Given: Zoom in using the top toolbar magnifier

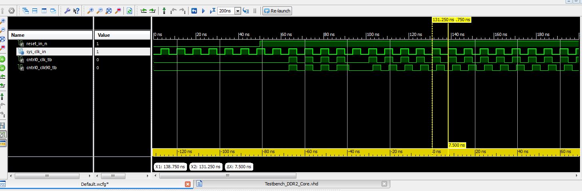Looking at the screenshot, I should click(91, 11).
